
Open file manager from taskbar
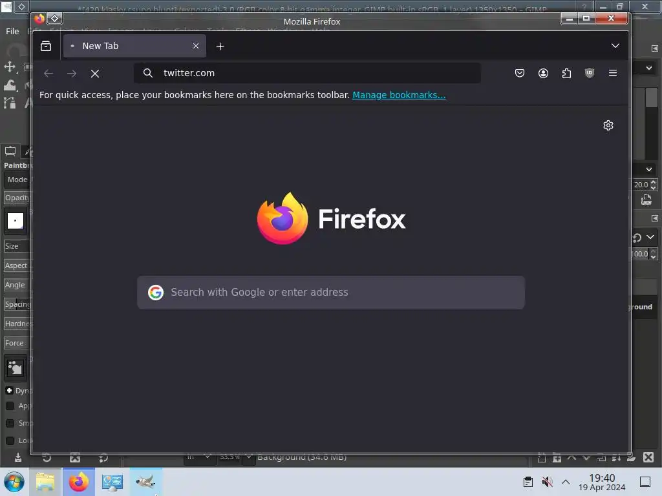[45, 482]
